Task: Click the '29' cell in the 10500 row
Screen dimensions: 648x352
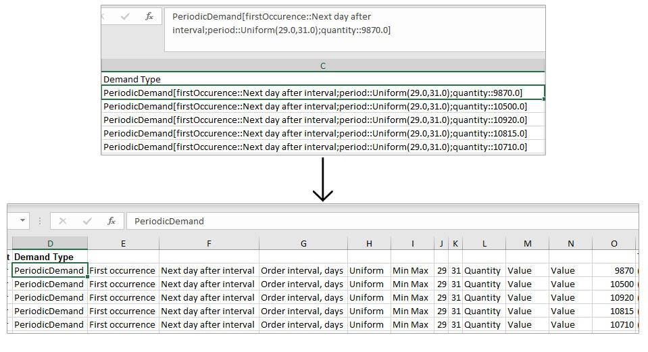Action: tap(441, 284)
